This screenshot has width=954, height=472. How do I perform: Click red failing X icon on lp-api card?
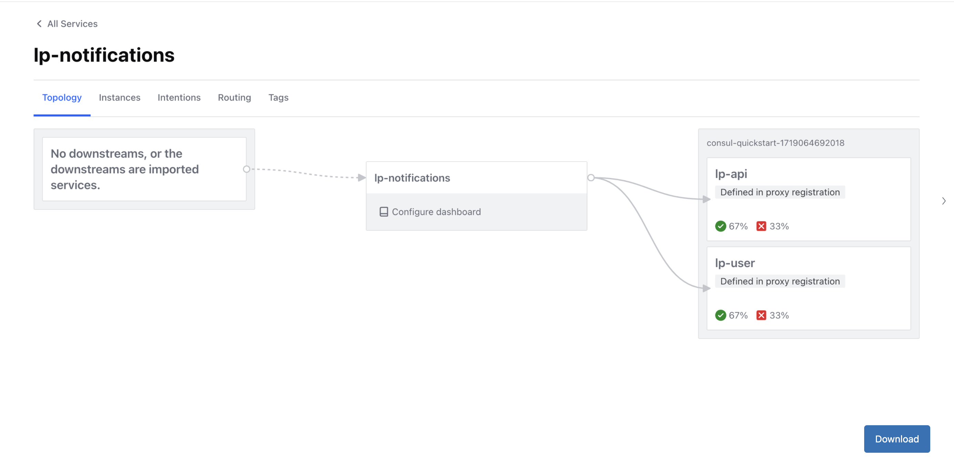pyautogui.click(x=761, y=226)
